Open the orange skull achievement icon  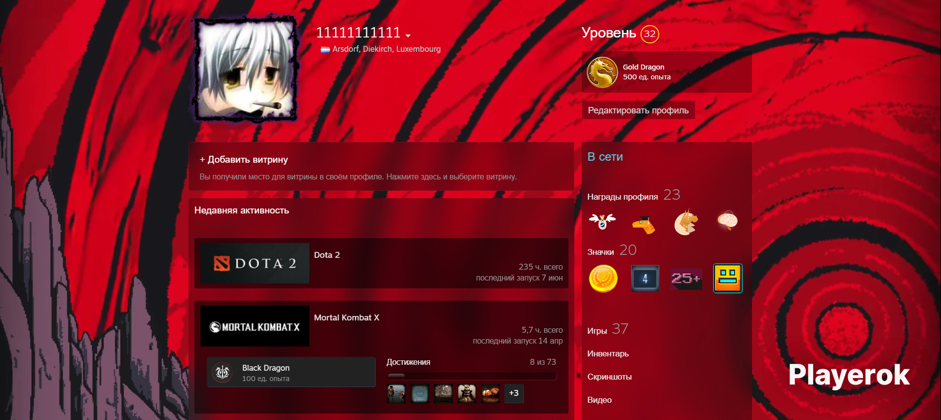[x=490, y=393]
